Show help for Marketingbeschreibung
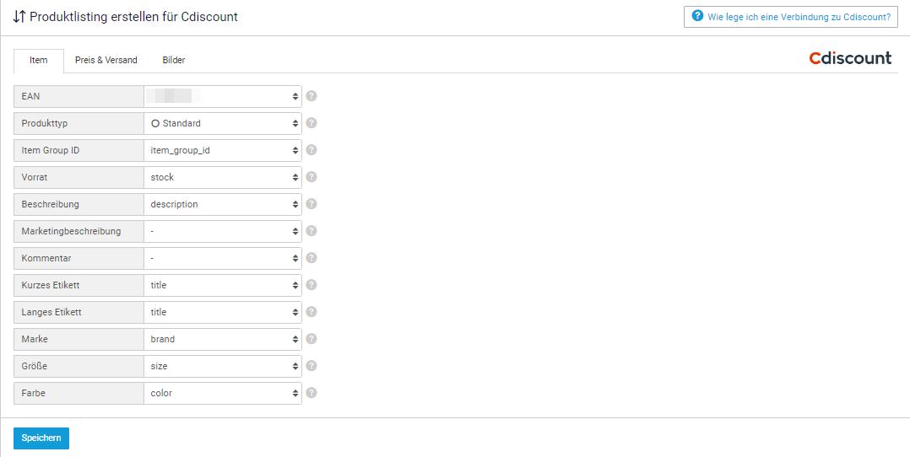Viewport: 910px width, 457px height. coord(311,231)
